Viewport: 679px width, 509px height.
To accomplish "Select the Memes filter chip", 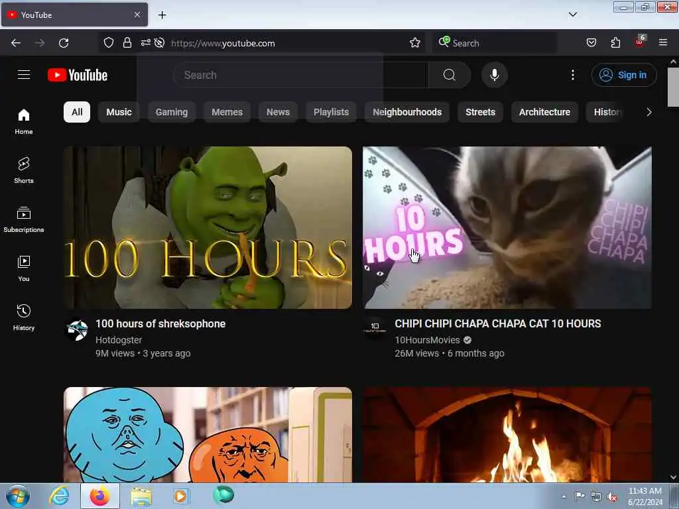I will [x=227, y=112].
